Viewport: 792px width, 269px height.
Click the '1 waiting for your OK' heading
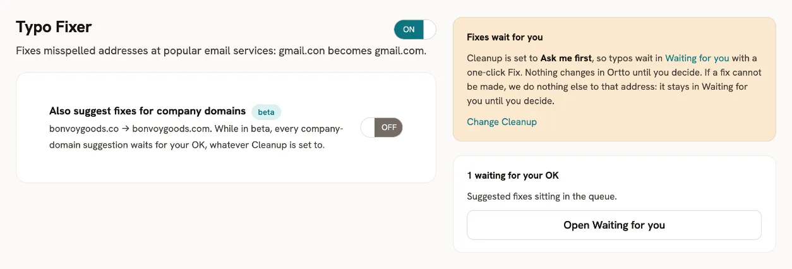[x=513, y=176]
